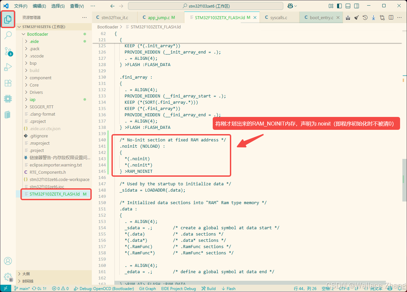Open the Manage gear icon
Screen dimensions: 407x292
(x=8, y=277)
